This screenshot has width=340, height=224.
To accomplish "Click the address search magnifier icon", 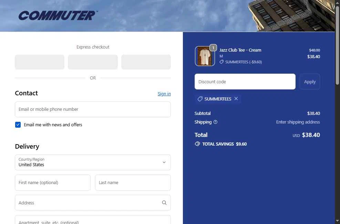I will pyautogui.click(x=164, y=203).
